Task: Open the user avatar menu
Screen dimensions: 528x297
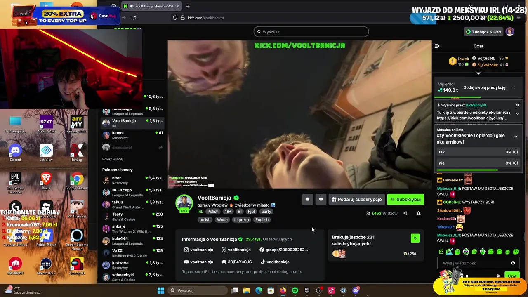Action: coord(510,32)
